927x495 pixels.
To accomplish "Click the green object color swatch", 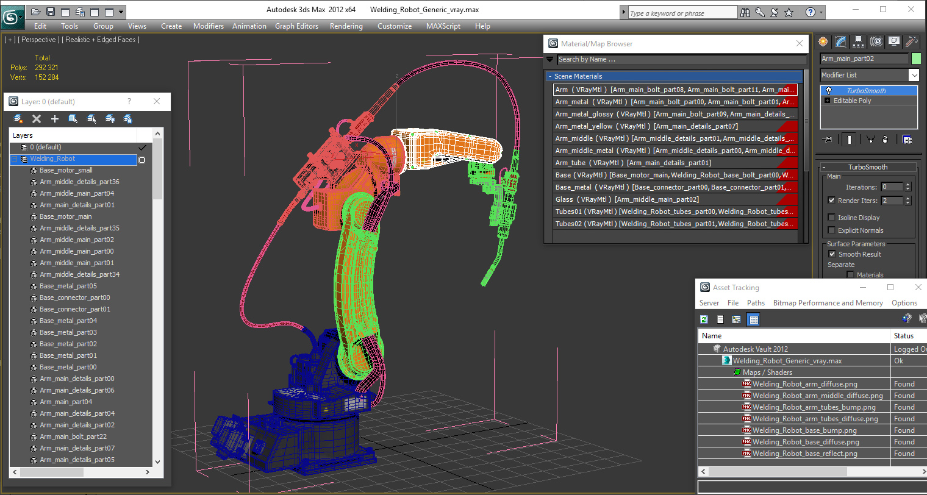I will 916,59.
